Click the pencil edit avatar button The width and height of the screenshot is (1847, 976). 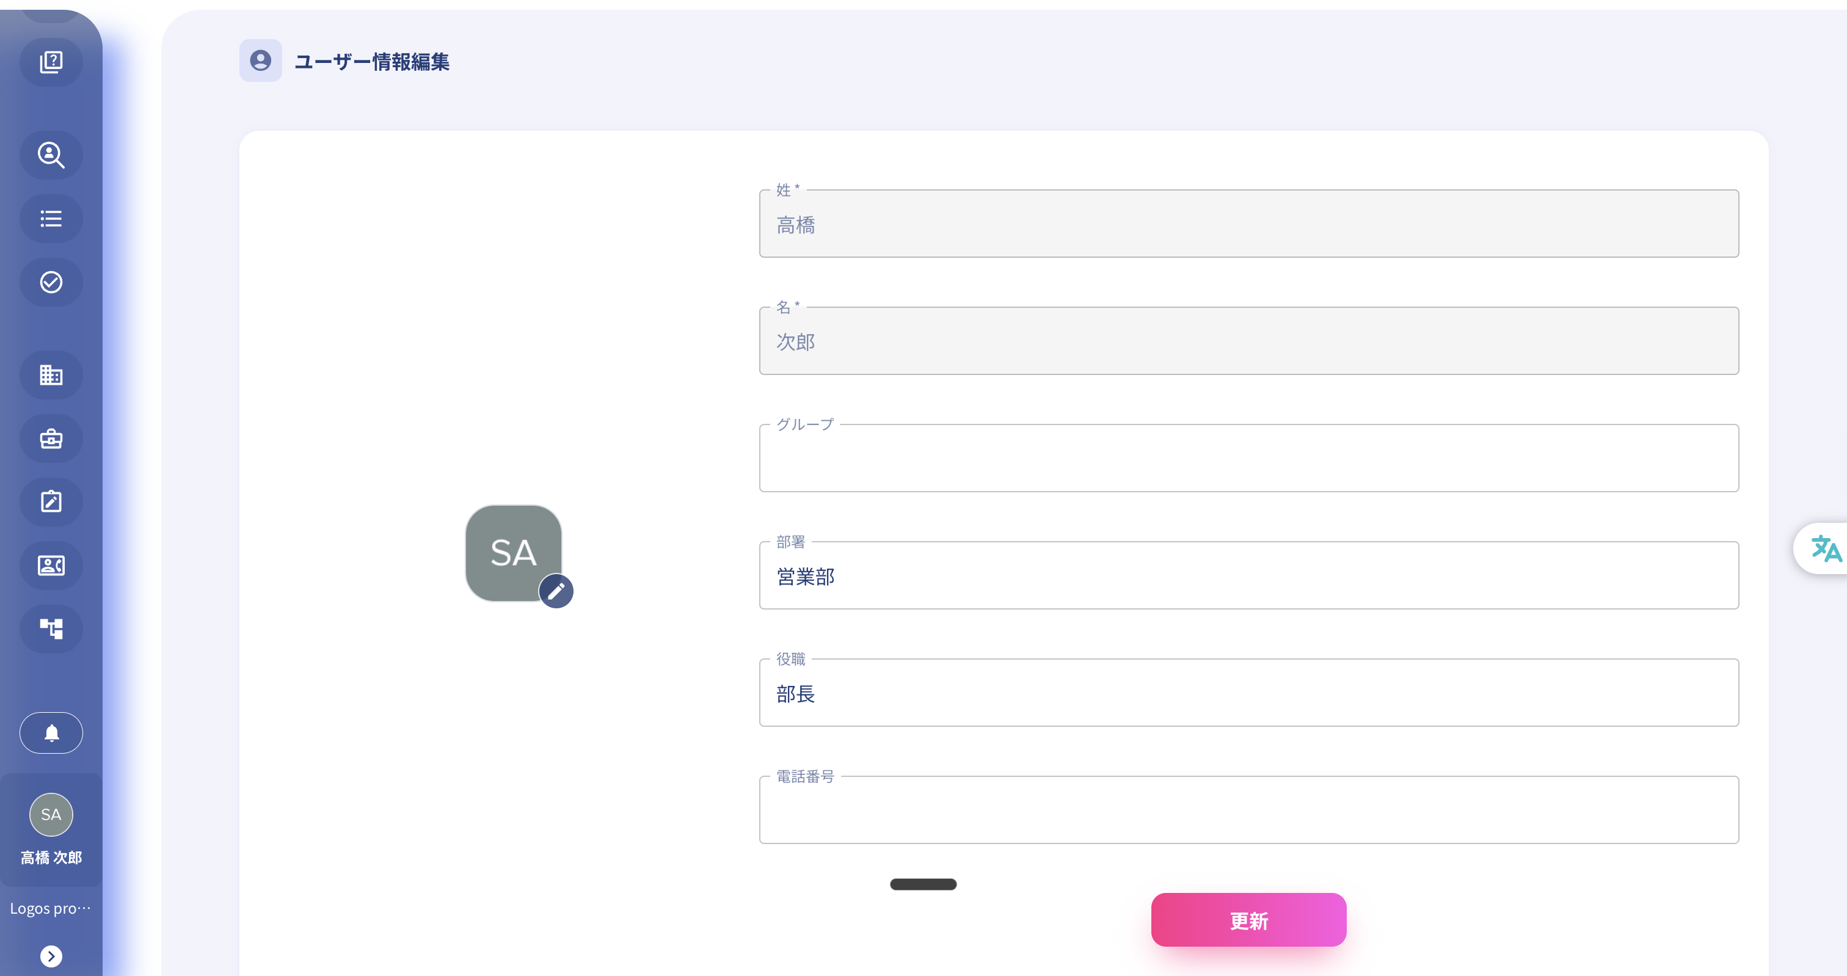pyautogui.click(x=556, y=591)
